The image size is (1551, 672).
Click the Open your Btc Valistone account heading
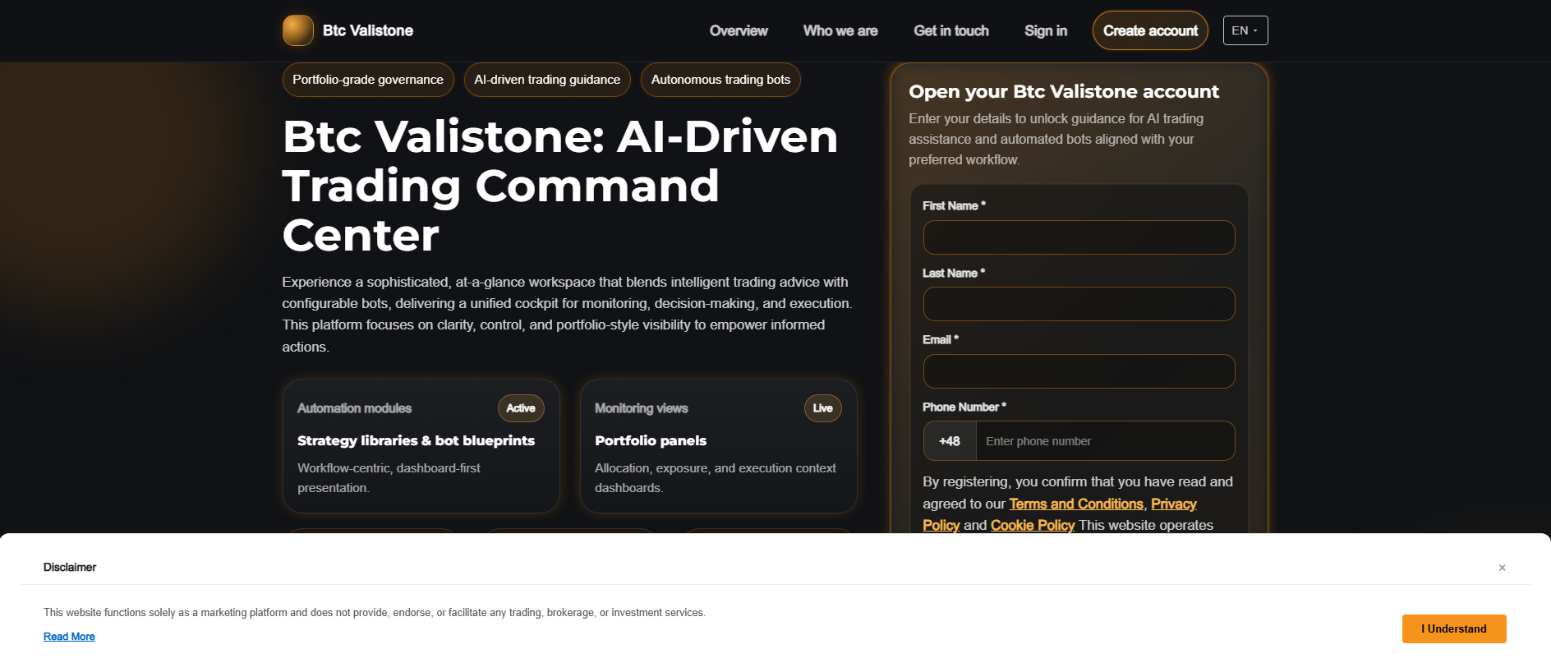click(x=1064, y=91)
